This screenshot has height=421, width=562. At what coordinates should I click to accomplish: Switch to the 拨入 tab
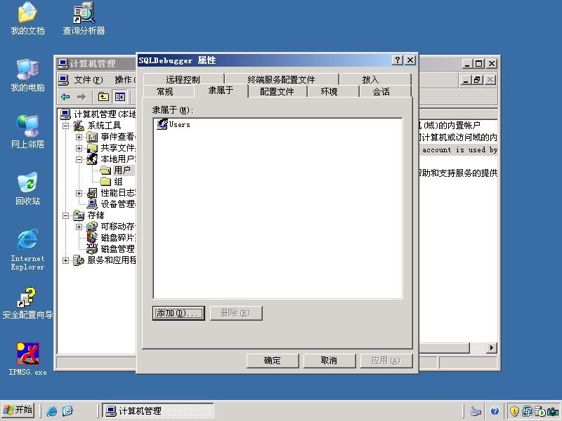click(371, 79)
